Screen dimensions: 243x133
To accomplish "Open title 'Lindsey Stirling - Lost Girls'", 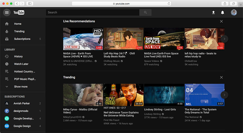I will click(x=160, y=109).
